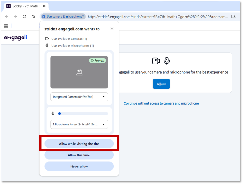Click the webcam icon in the preview
Screen dimensions: 243x184
79,72
